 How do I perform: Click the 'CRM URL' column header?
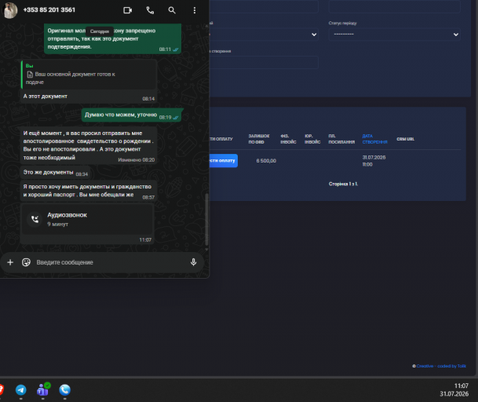coord(406,139)
